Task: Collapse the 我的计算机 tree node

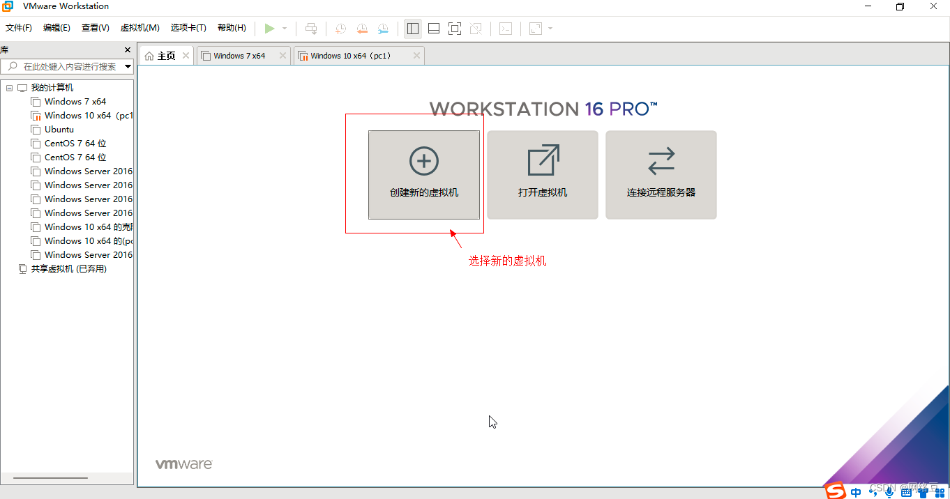Action: coord(9,88)
